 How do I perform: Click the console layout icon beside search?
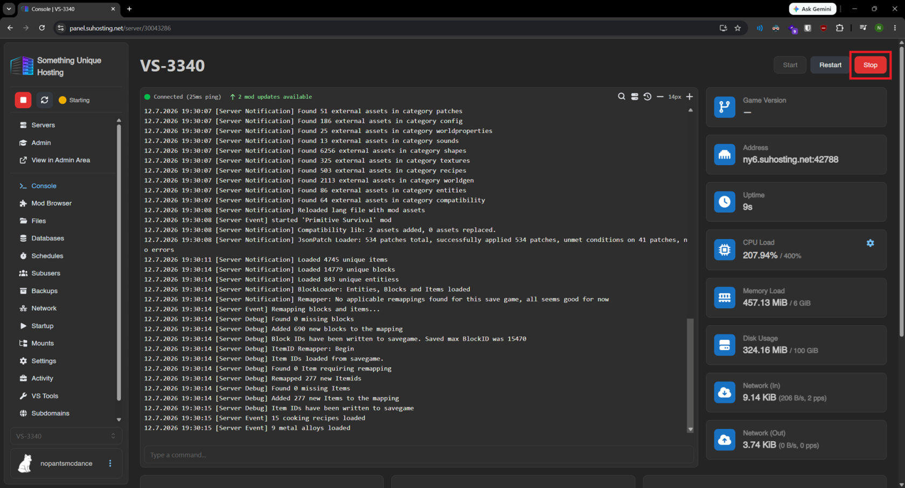[635, 96]
